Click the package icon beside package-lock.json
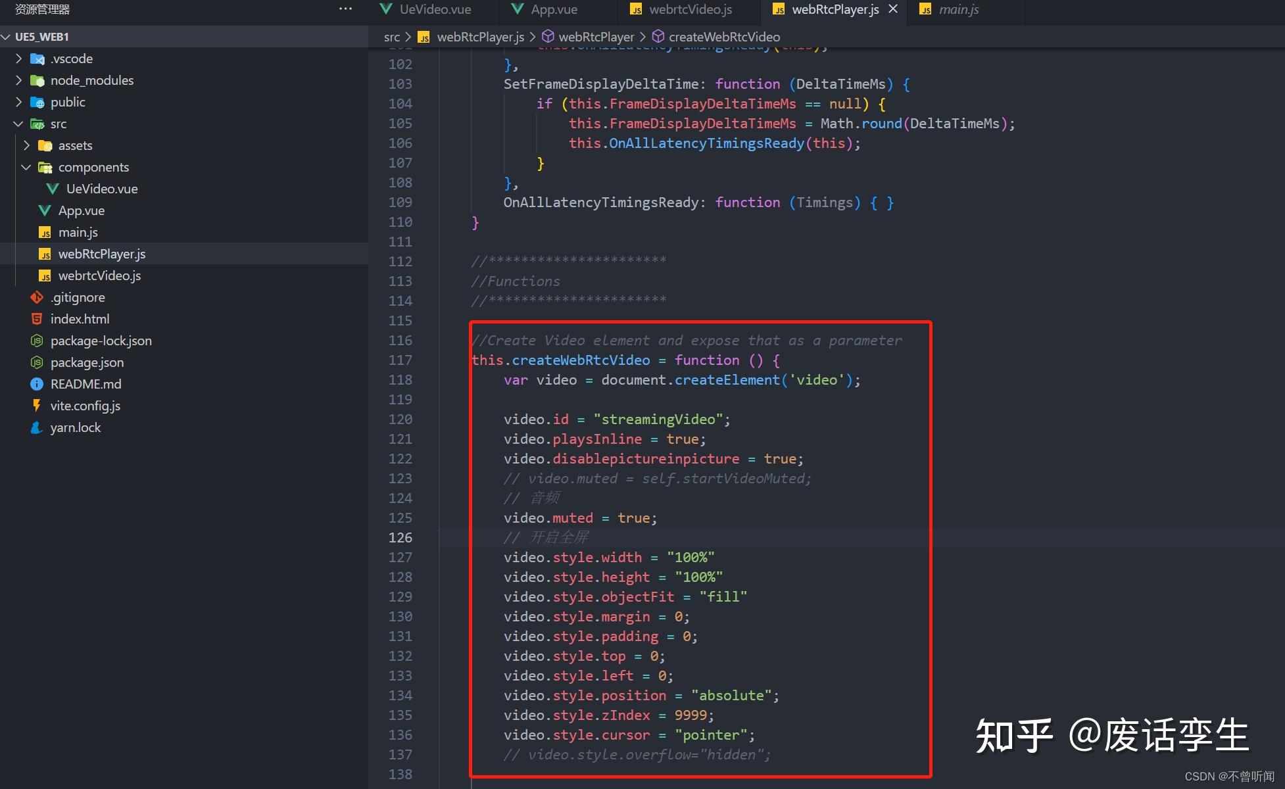Viewport: 1285px width, 789px height. [37, 341]
